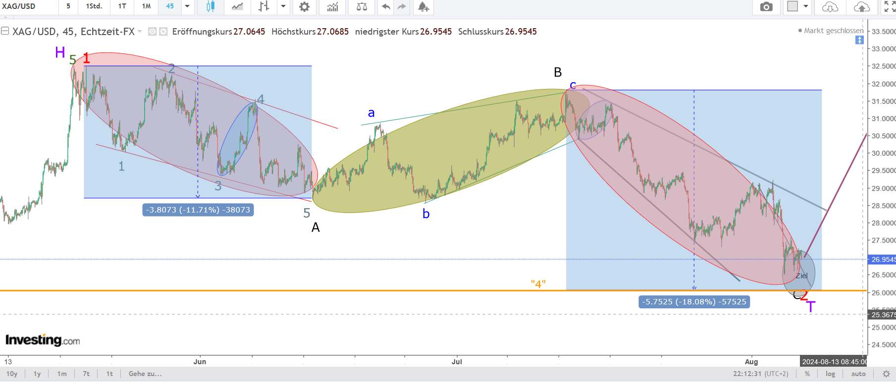896x382 pixels.
Task: Click the 25.367 dashed price label
Action: click(883, 315)
